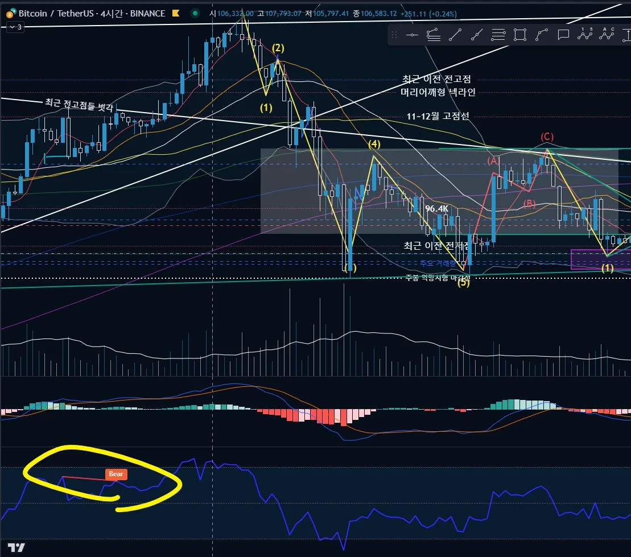Click the yellow (1) label near purple box
The height and width of the screenshot is (557, 631).
pyautogui.click(x=607, y=268)
